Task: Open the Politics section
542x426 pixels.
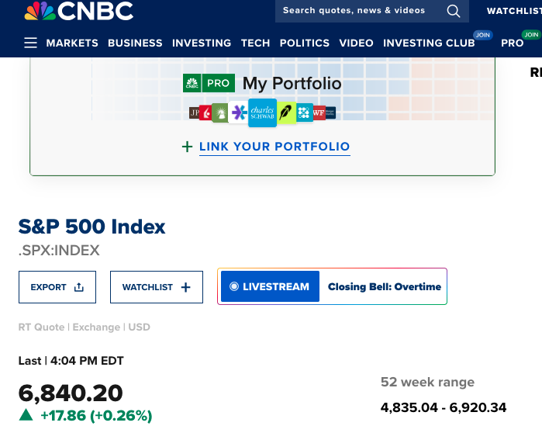Action: click(305, 43)
